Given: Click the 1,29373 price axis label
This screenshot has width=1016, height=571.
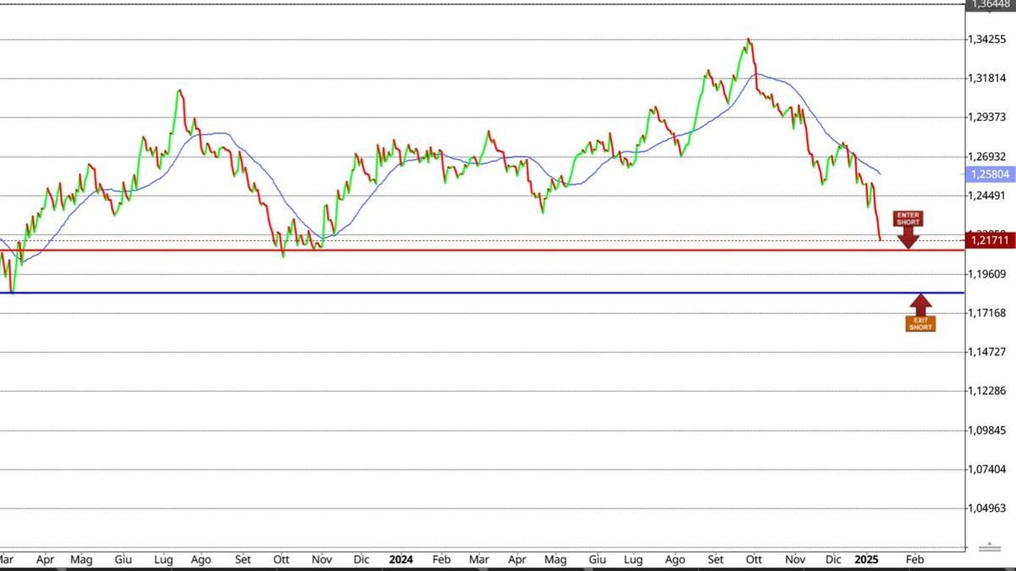Looking at the screenshot, I should point(989,118).
